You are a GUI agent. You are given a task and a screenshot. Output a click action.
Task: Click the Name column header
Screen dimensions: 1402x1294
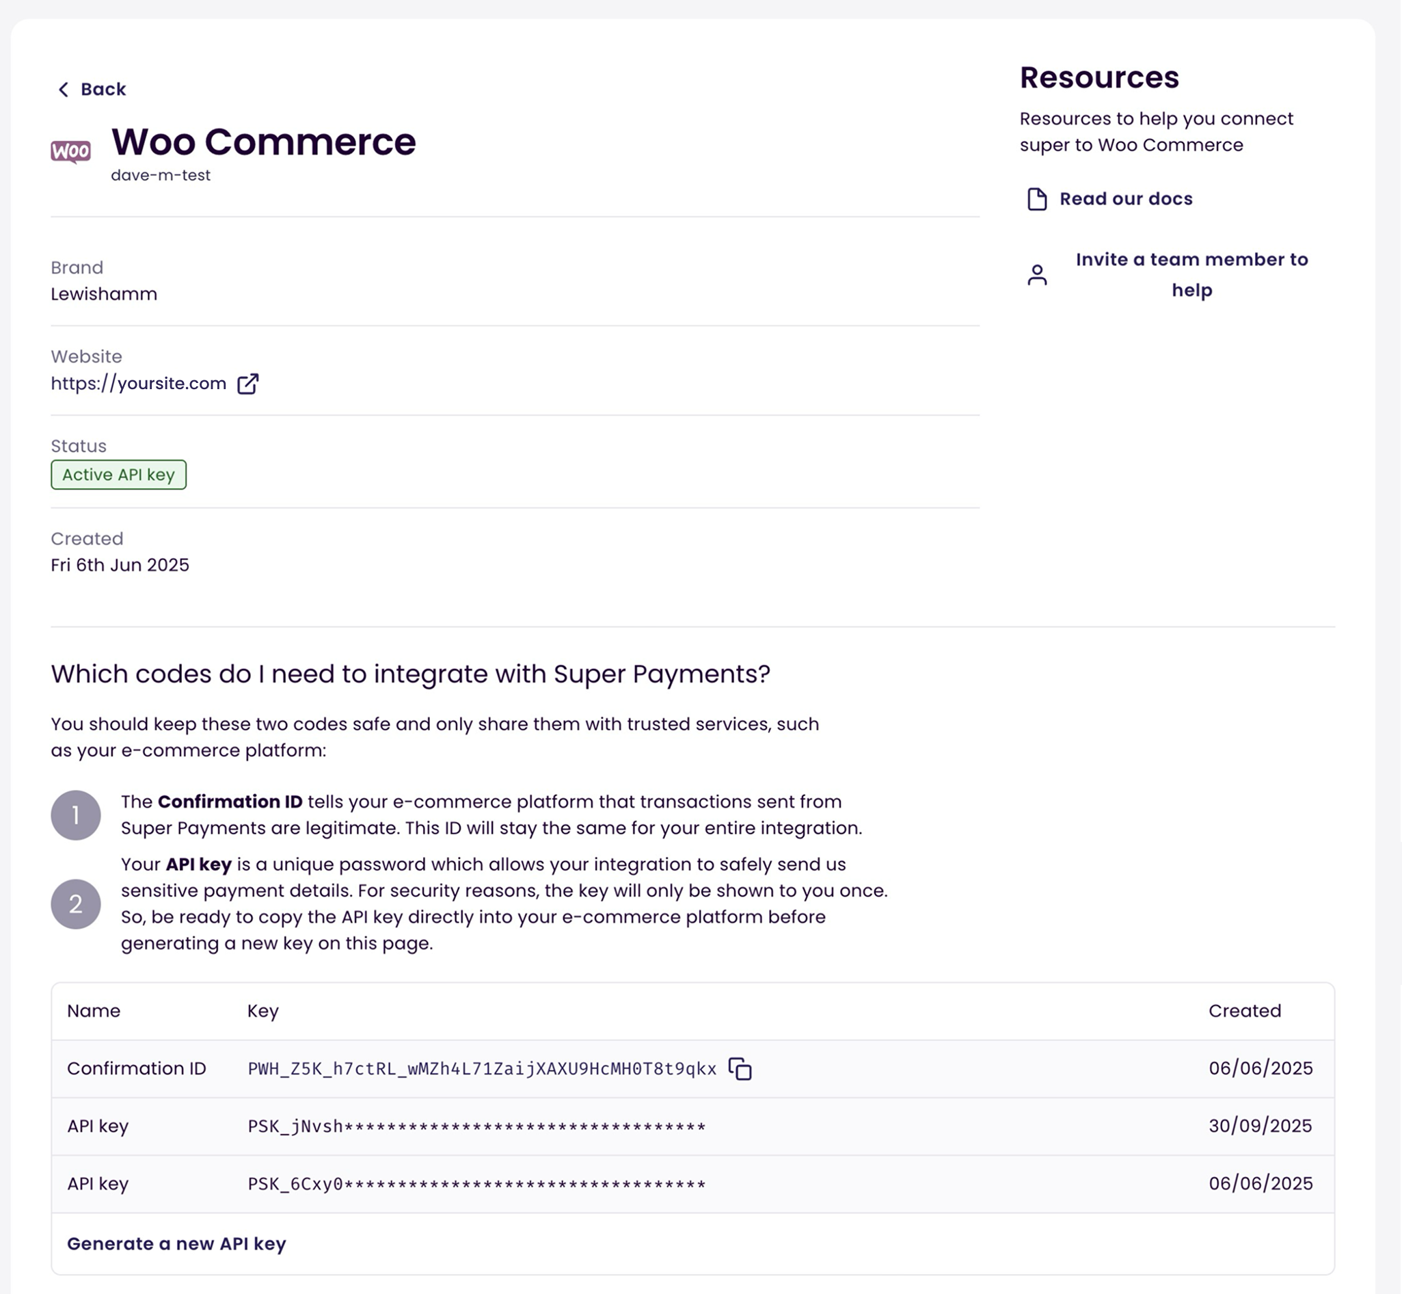(x=94, y=1010)
